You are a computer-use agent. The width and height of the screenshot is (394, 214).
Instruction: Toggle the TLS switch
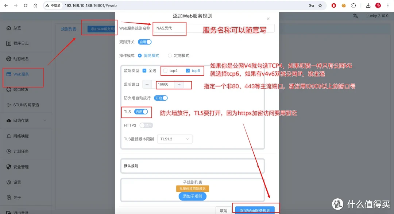(141, 112)
